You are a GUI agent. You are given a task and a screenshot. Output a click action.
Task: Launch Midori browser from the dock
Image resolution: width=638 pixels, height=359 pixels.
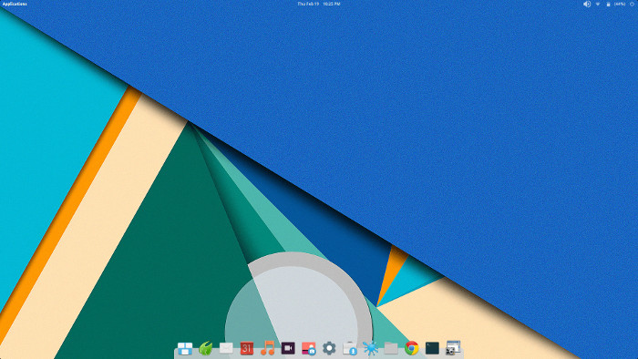tap(205, 348)
